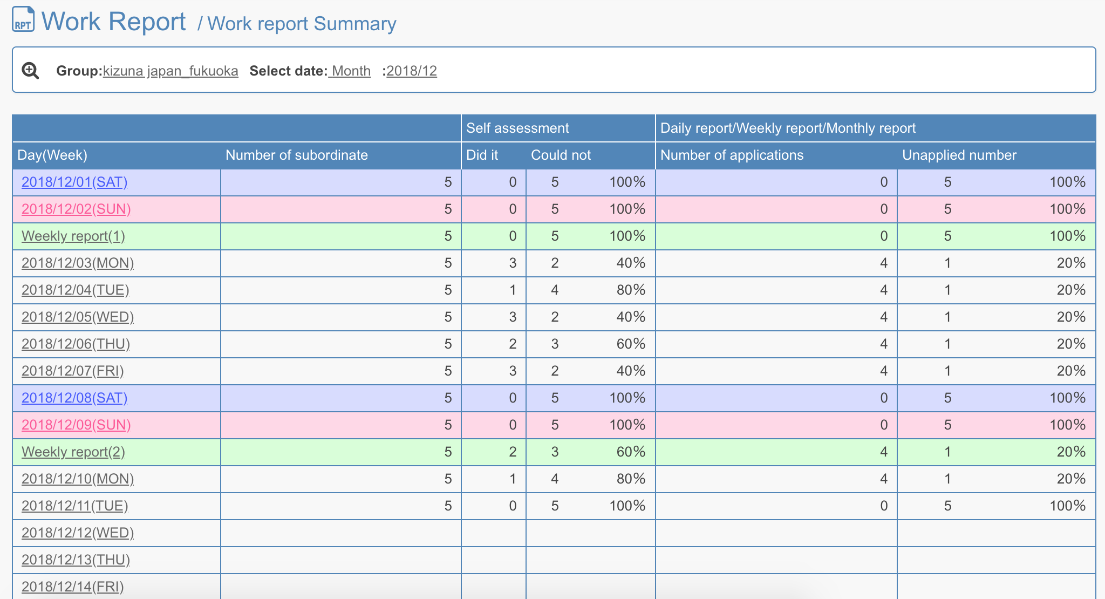The image size is (1105, 599).
Task: View details for 2018/12/03(MON)
Action: pyautogui.click(x=77, y=263)
